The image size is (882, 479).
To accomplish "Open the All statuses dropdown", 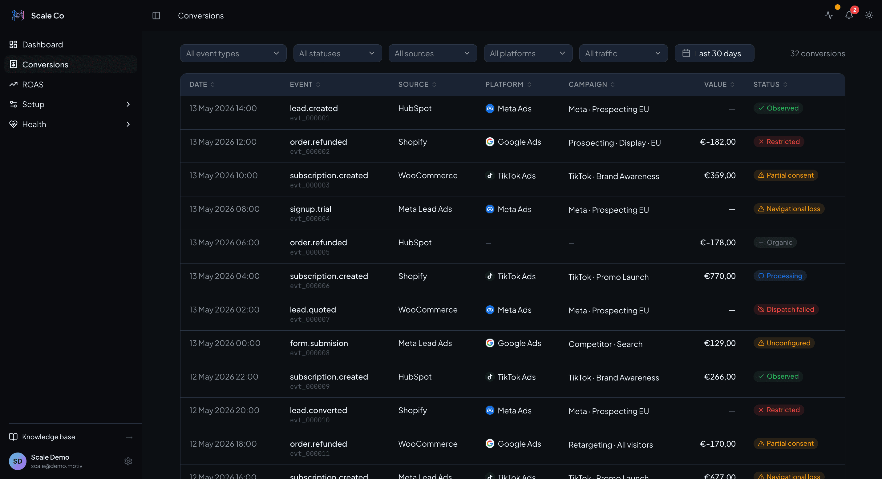I will click(338, 53).
